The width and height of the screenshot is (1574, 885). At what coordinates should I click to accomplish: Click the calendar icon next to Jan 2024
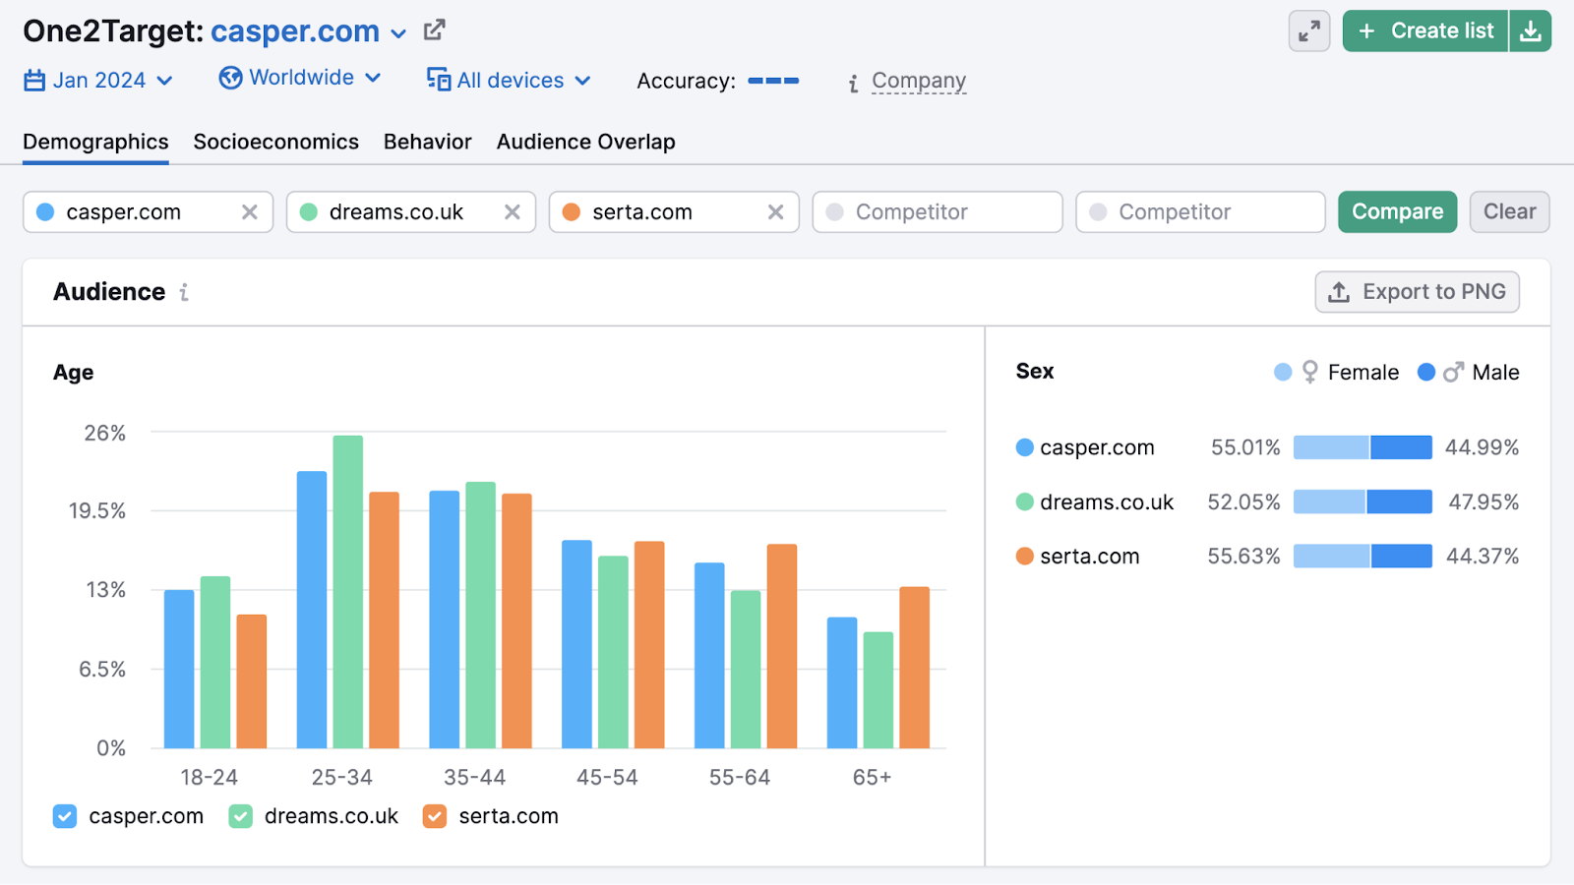pos(34,80)
